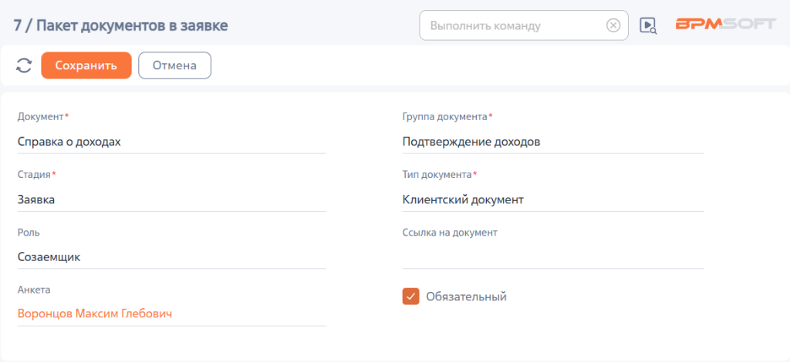
Task: Click the Роль caption above Созаемщик
Action: (x=29, y=233)
